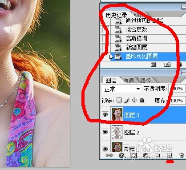This screenshot has height=170, width=186.
Task: Toggle lock all padlock icon
Action: [142, 100]
